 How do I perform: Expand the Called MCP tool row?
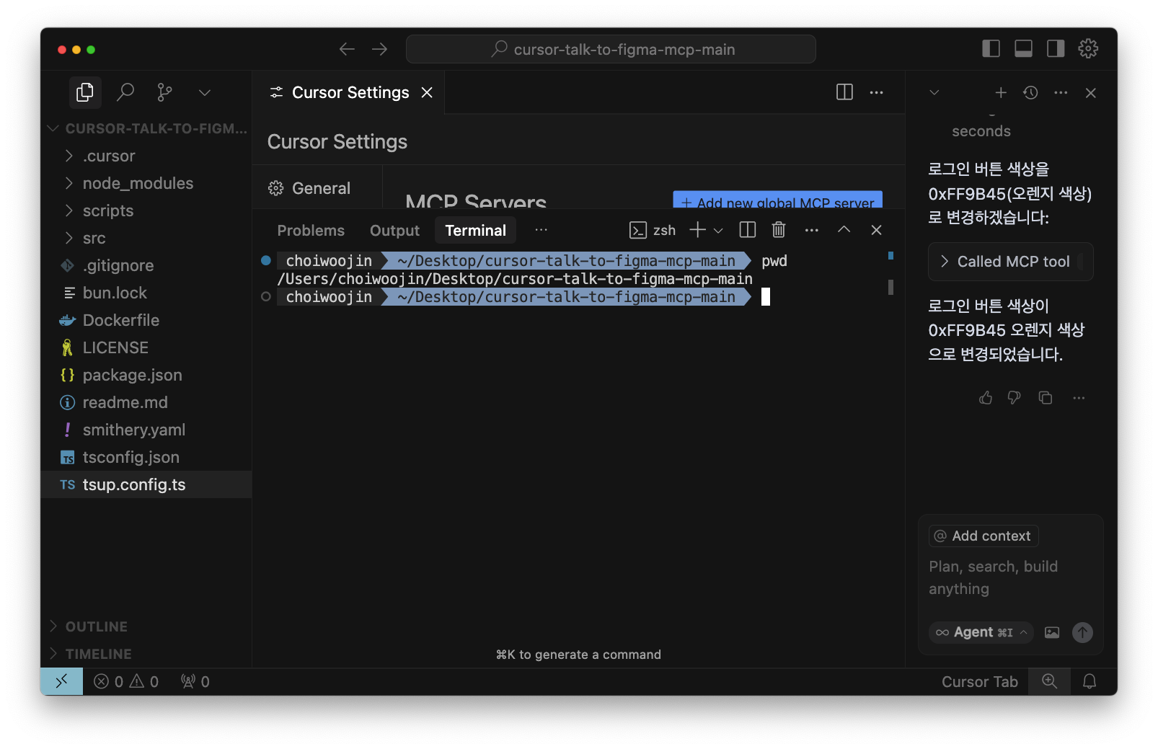(x=1010, y=262)
